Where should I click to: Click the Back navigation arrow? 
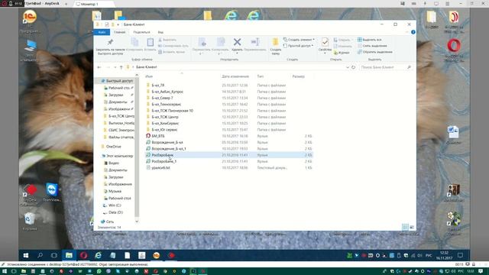[x=99, y=67]
